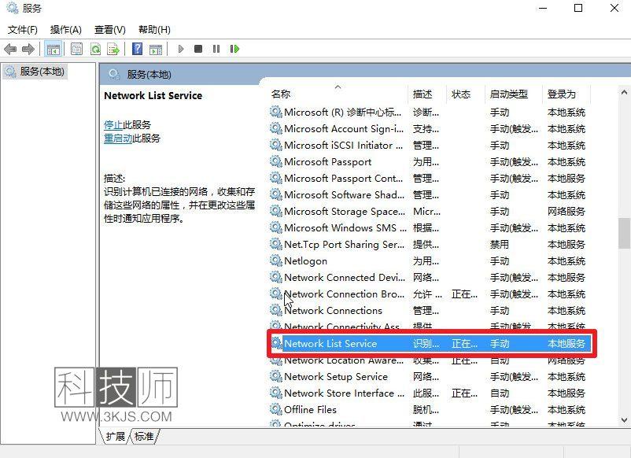Click the 正在... status of Network Store Interface

pos(464,393)
